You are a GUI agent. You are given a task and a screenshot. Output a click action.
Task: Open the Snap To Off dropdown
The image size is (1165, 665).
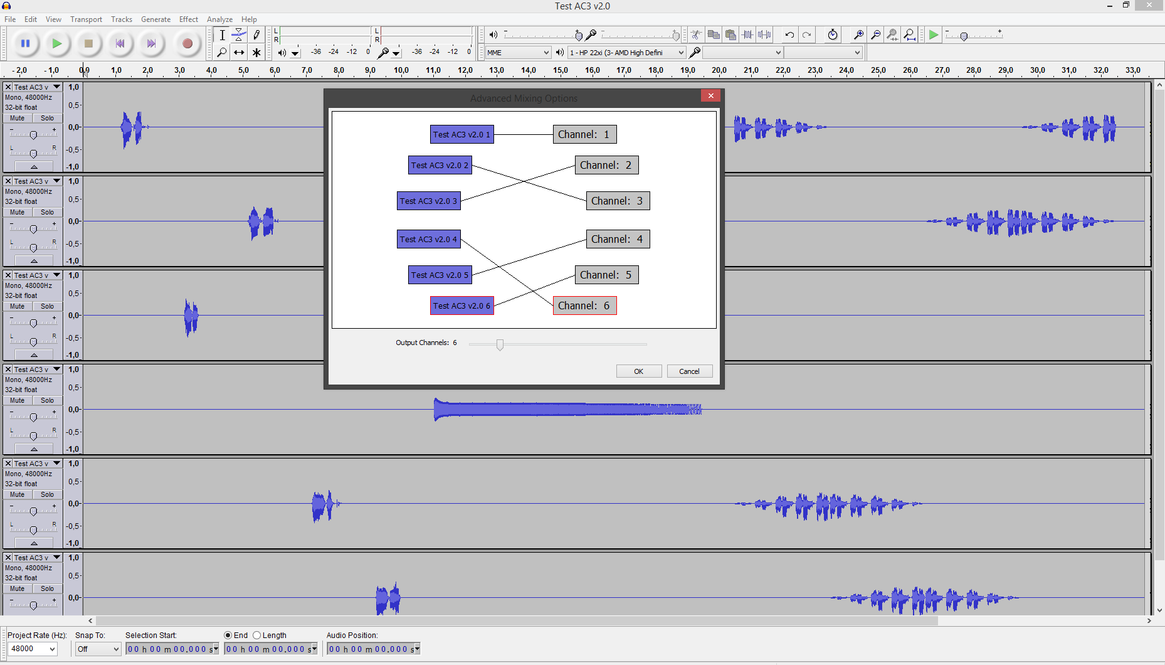(x=98, y=649)
